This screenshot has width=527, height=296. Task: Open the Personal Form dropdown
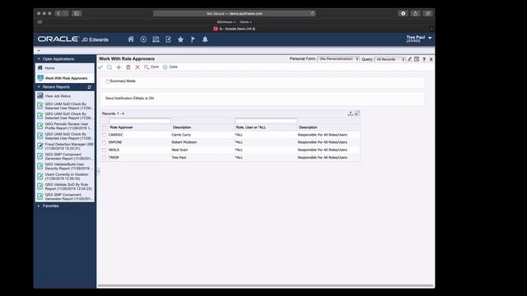click(338, 58)
